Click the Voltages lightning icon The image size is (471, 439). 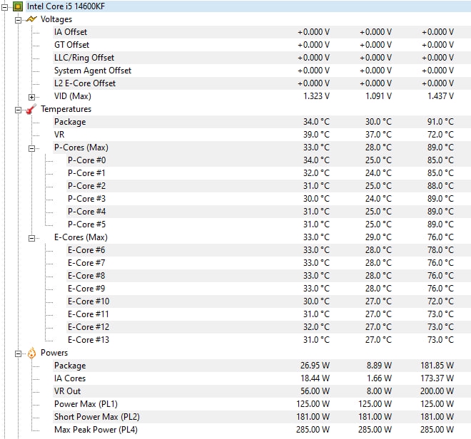[31, 19]
